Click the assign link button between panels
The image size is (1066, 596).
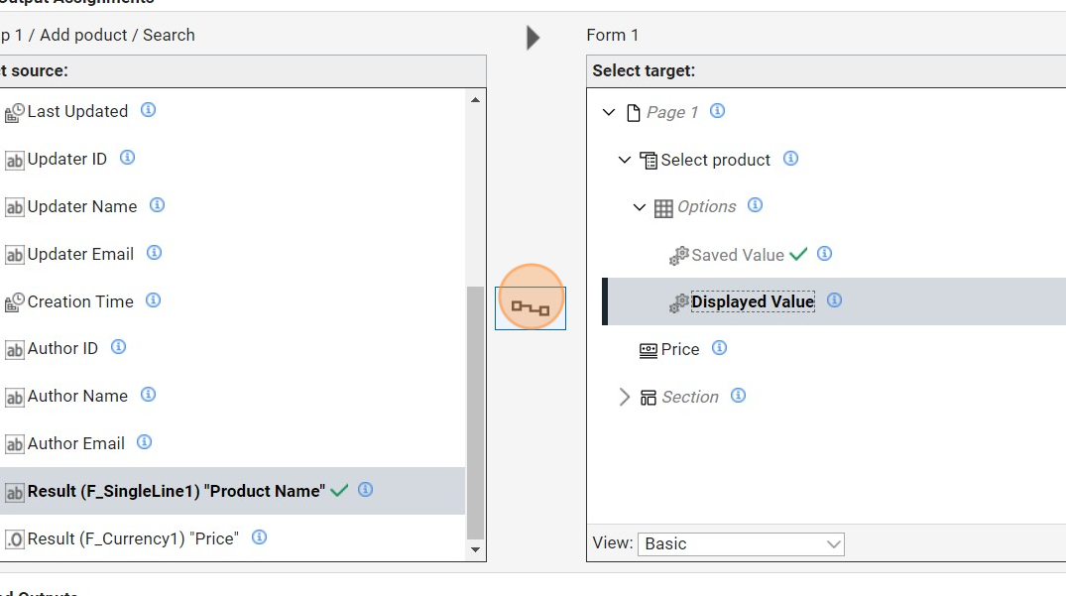[x=531, y=308]
